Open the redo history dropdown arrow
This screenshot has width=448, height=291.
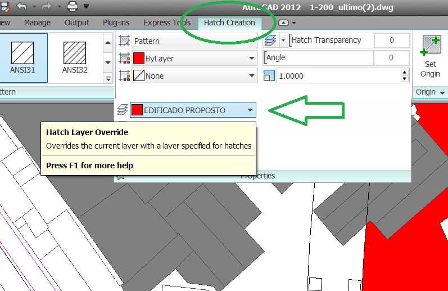coord(59,6)
